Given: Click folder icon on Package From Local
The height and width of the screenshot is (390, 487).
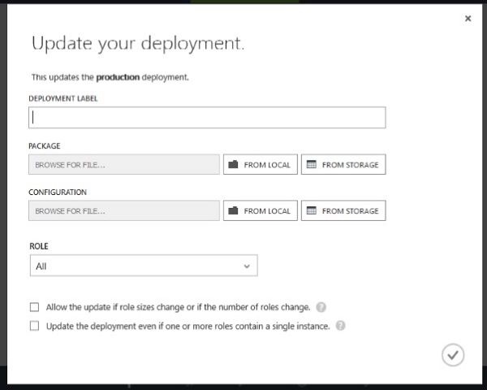Looking at the screenshot, I should click(x=233, y=165).
